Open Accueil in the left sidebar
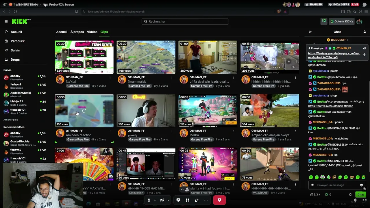Image resolution: width=370 pixels, height=208 pixels. 14,32
